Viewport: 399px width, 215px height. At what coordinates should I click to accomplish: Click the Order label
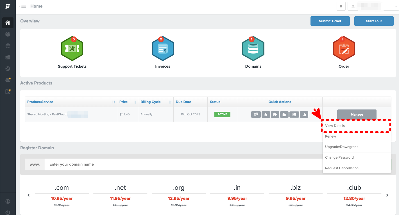coord(344,67)
